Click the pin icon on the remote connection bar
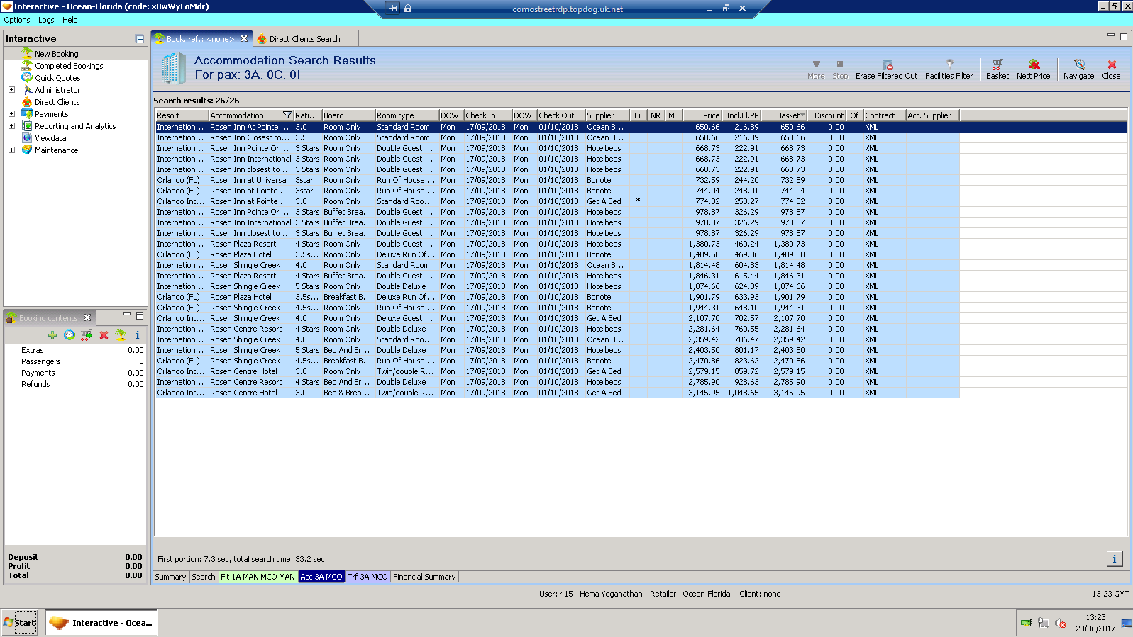This screenshot has width=1133, height=637. click(x=394, y=9)
